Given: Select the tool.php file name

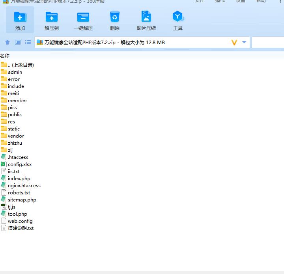Looking at the screenshot, I should point(17,214).
